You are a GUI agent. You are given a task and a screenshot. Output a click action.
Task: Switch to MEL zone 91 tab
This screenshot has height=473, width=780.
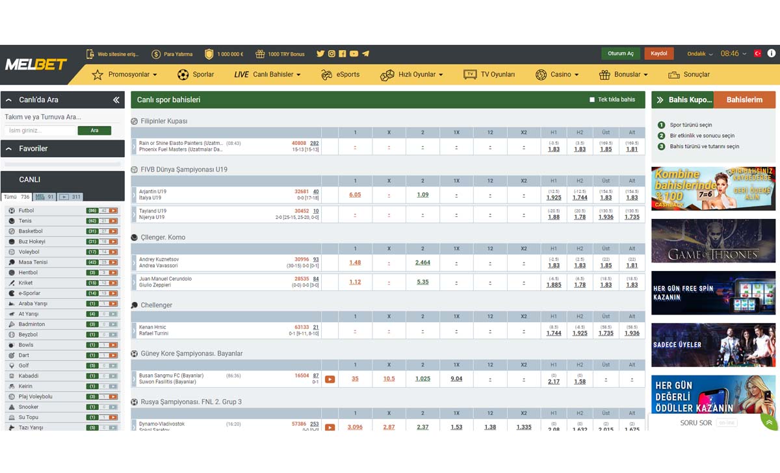click(x=45, y=197)
